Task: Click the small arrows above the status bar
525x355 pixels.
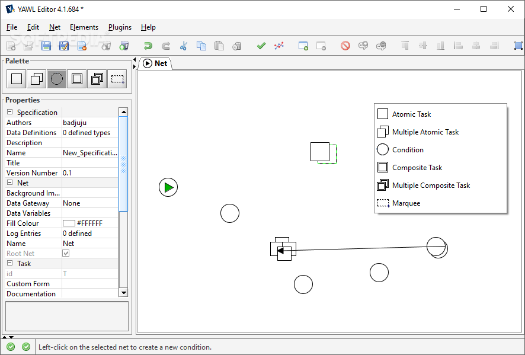Action: point(8,337)
